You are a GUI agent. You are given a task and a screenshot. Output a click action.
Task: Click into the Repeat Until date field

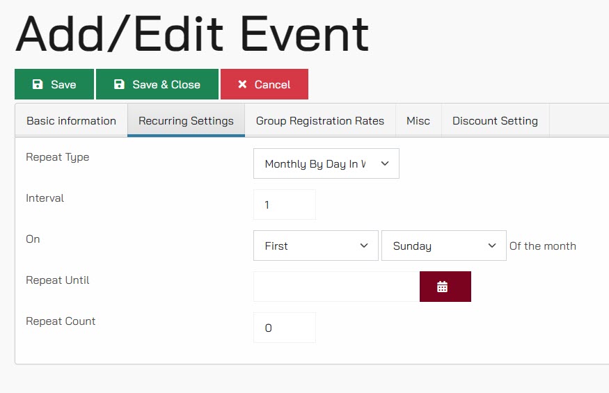(x=336, y=287)
